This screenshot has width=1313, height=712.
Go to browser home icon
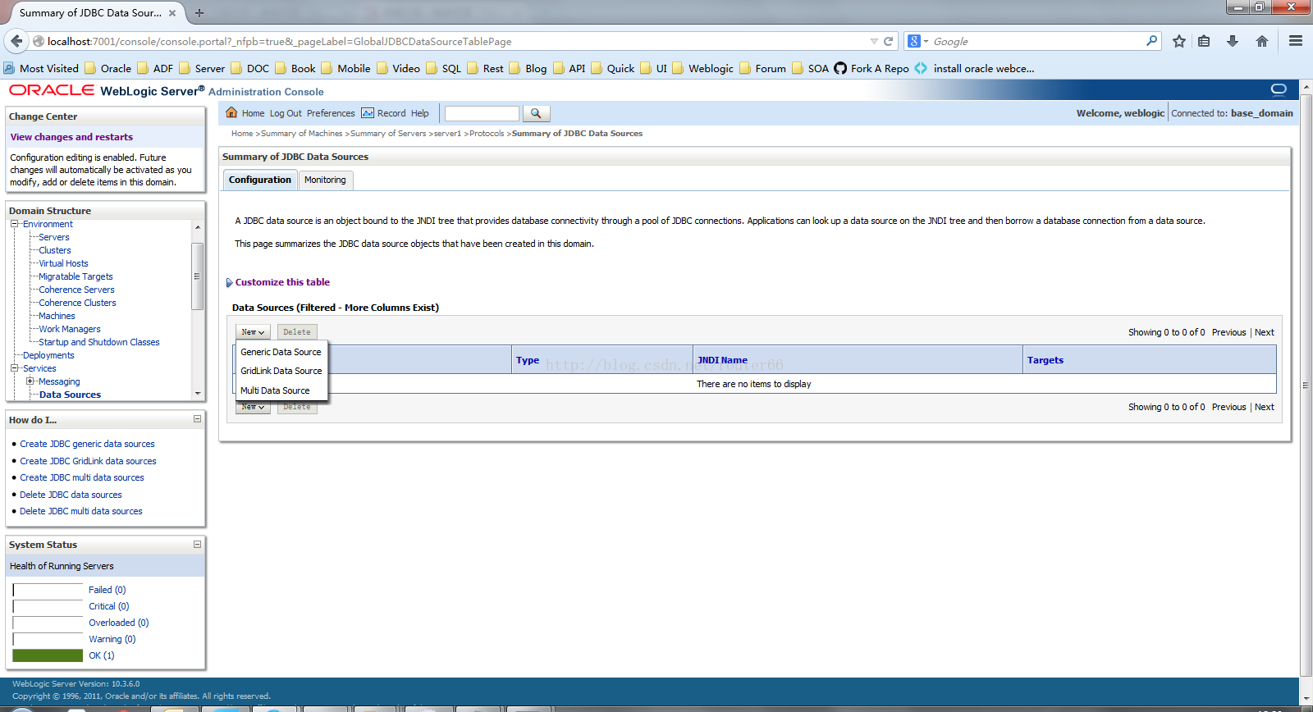click(1262, 41)
